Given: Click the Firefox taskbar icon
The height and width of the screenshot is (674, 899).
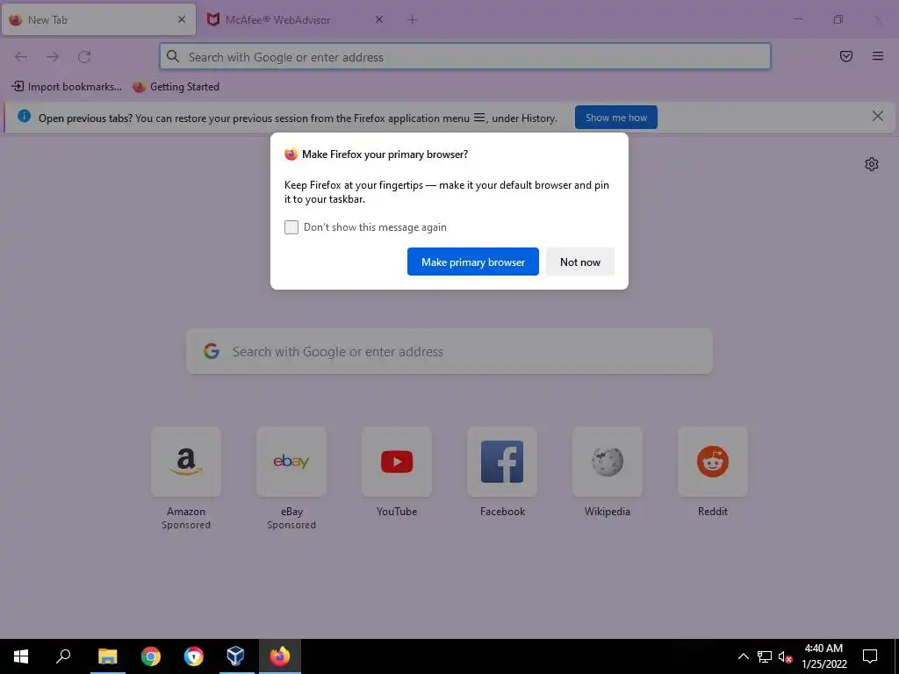Looking at the screenshot, I should 280,656.
